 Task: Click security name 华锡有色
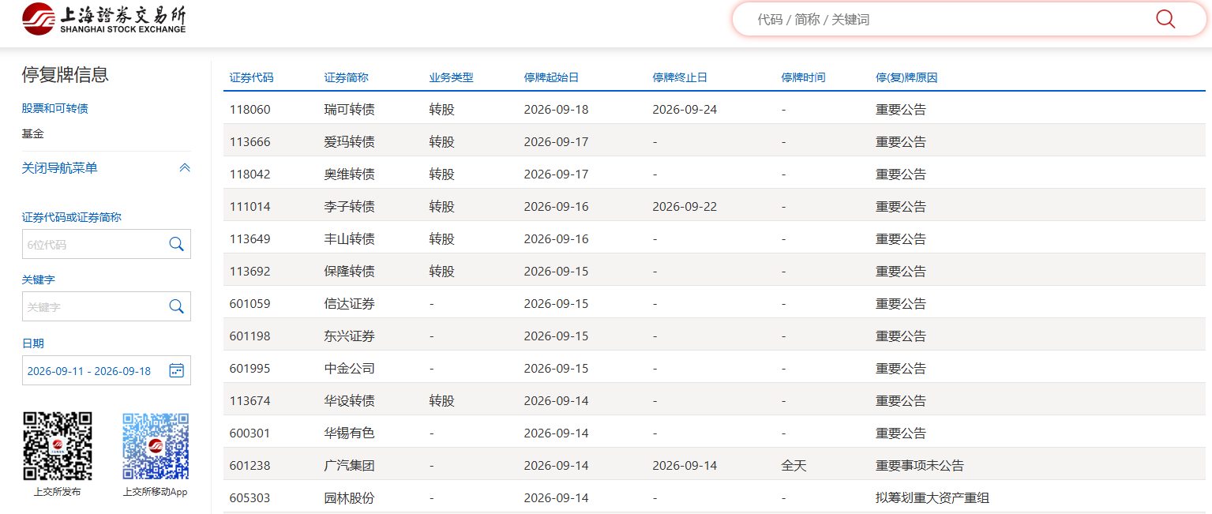click(350, 433)
